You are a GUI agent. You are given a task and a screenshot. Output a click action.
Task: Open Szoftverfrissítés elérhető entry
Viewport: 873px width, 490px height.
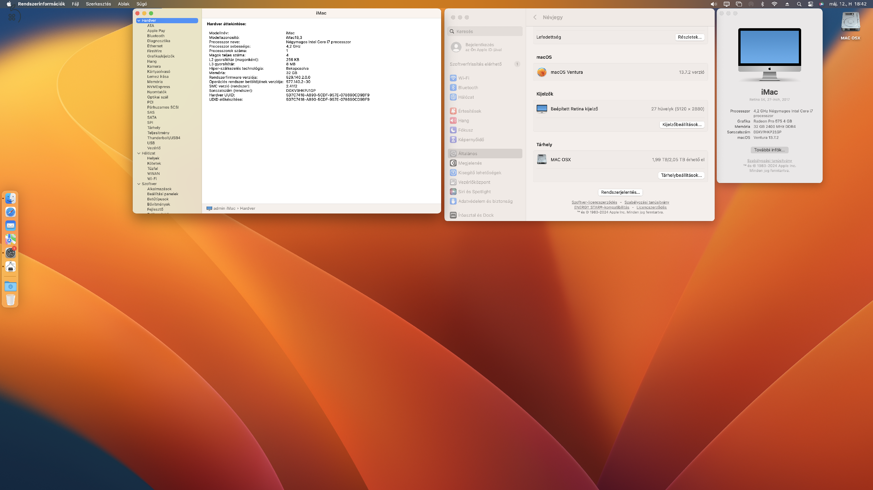pyautogui.click(x=485, y=64)
